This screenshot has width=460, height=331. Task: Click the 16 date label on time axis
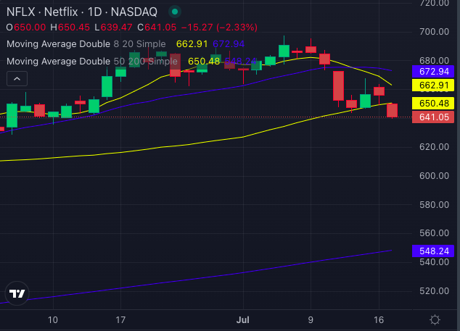tap(379, 320)
